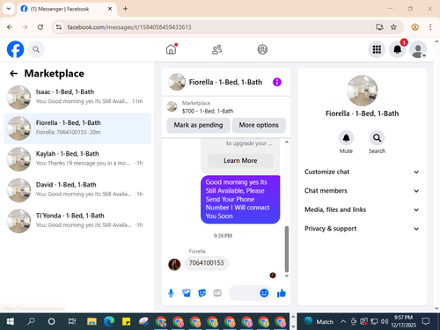Open the account profile avatar menu
Viewport: 440px width, 330px height.
click(x=418, y=49)
